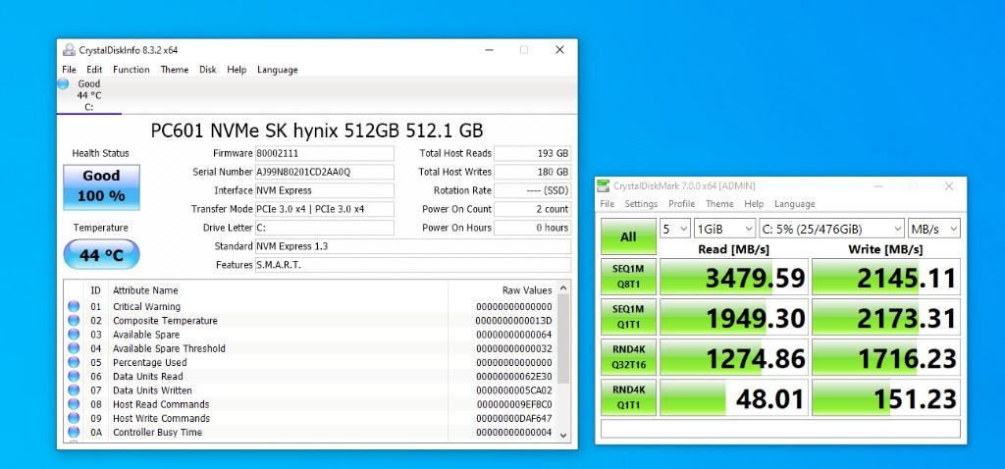The image size is (1005, 469).
Task: Click the Firmware field 80002111
Action: tap(324, 153)
